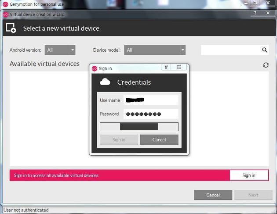
Task: Close the Virtual device creation wizard
Action: pos(268,13)
